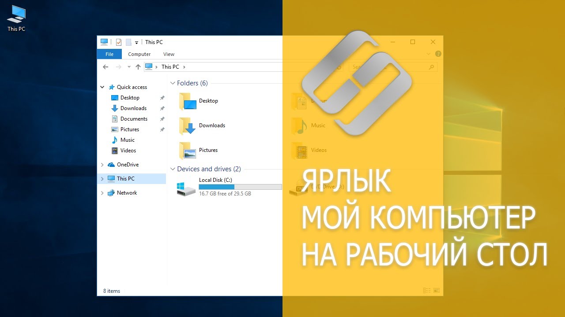Select the Desktop folder icon in Folders
Image resolution: width=565 pixels, height=317 pixels.
click(188, 101)
